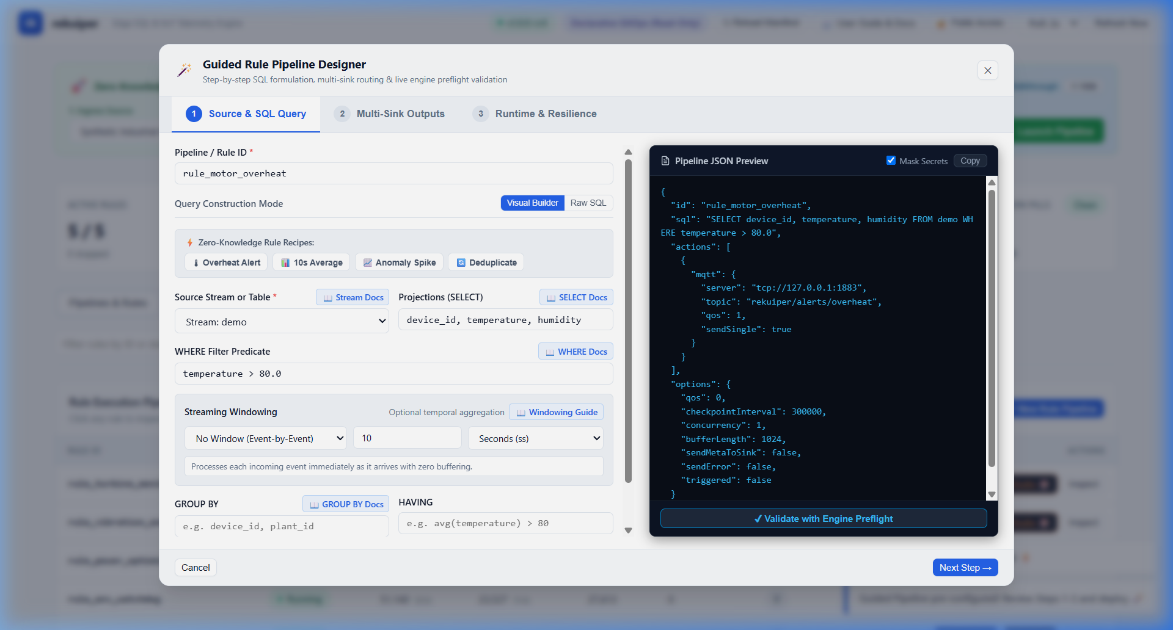Close the Guided Rule Pipeline Designer dialog
1173x630 pixels.
988,70
